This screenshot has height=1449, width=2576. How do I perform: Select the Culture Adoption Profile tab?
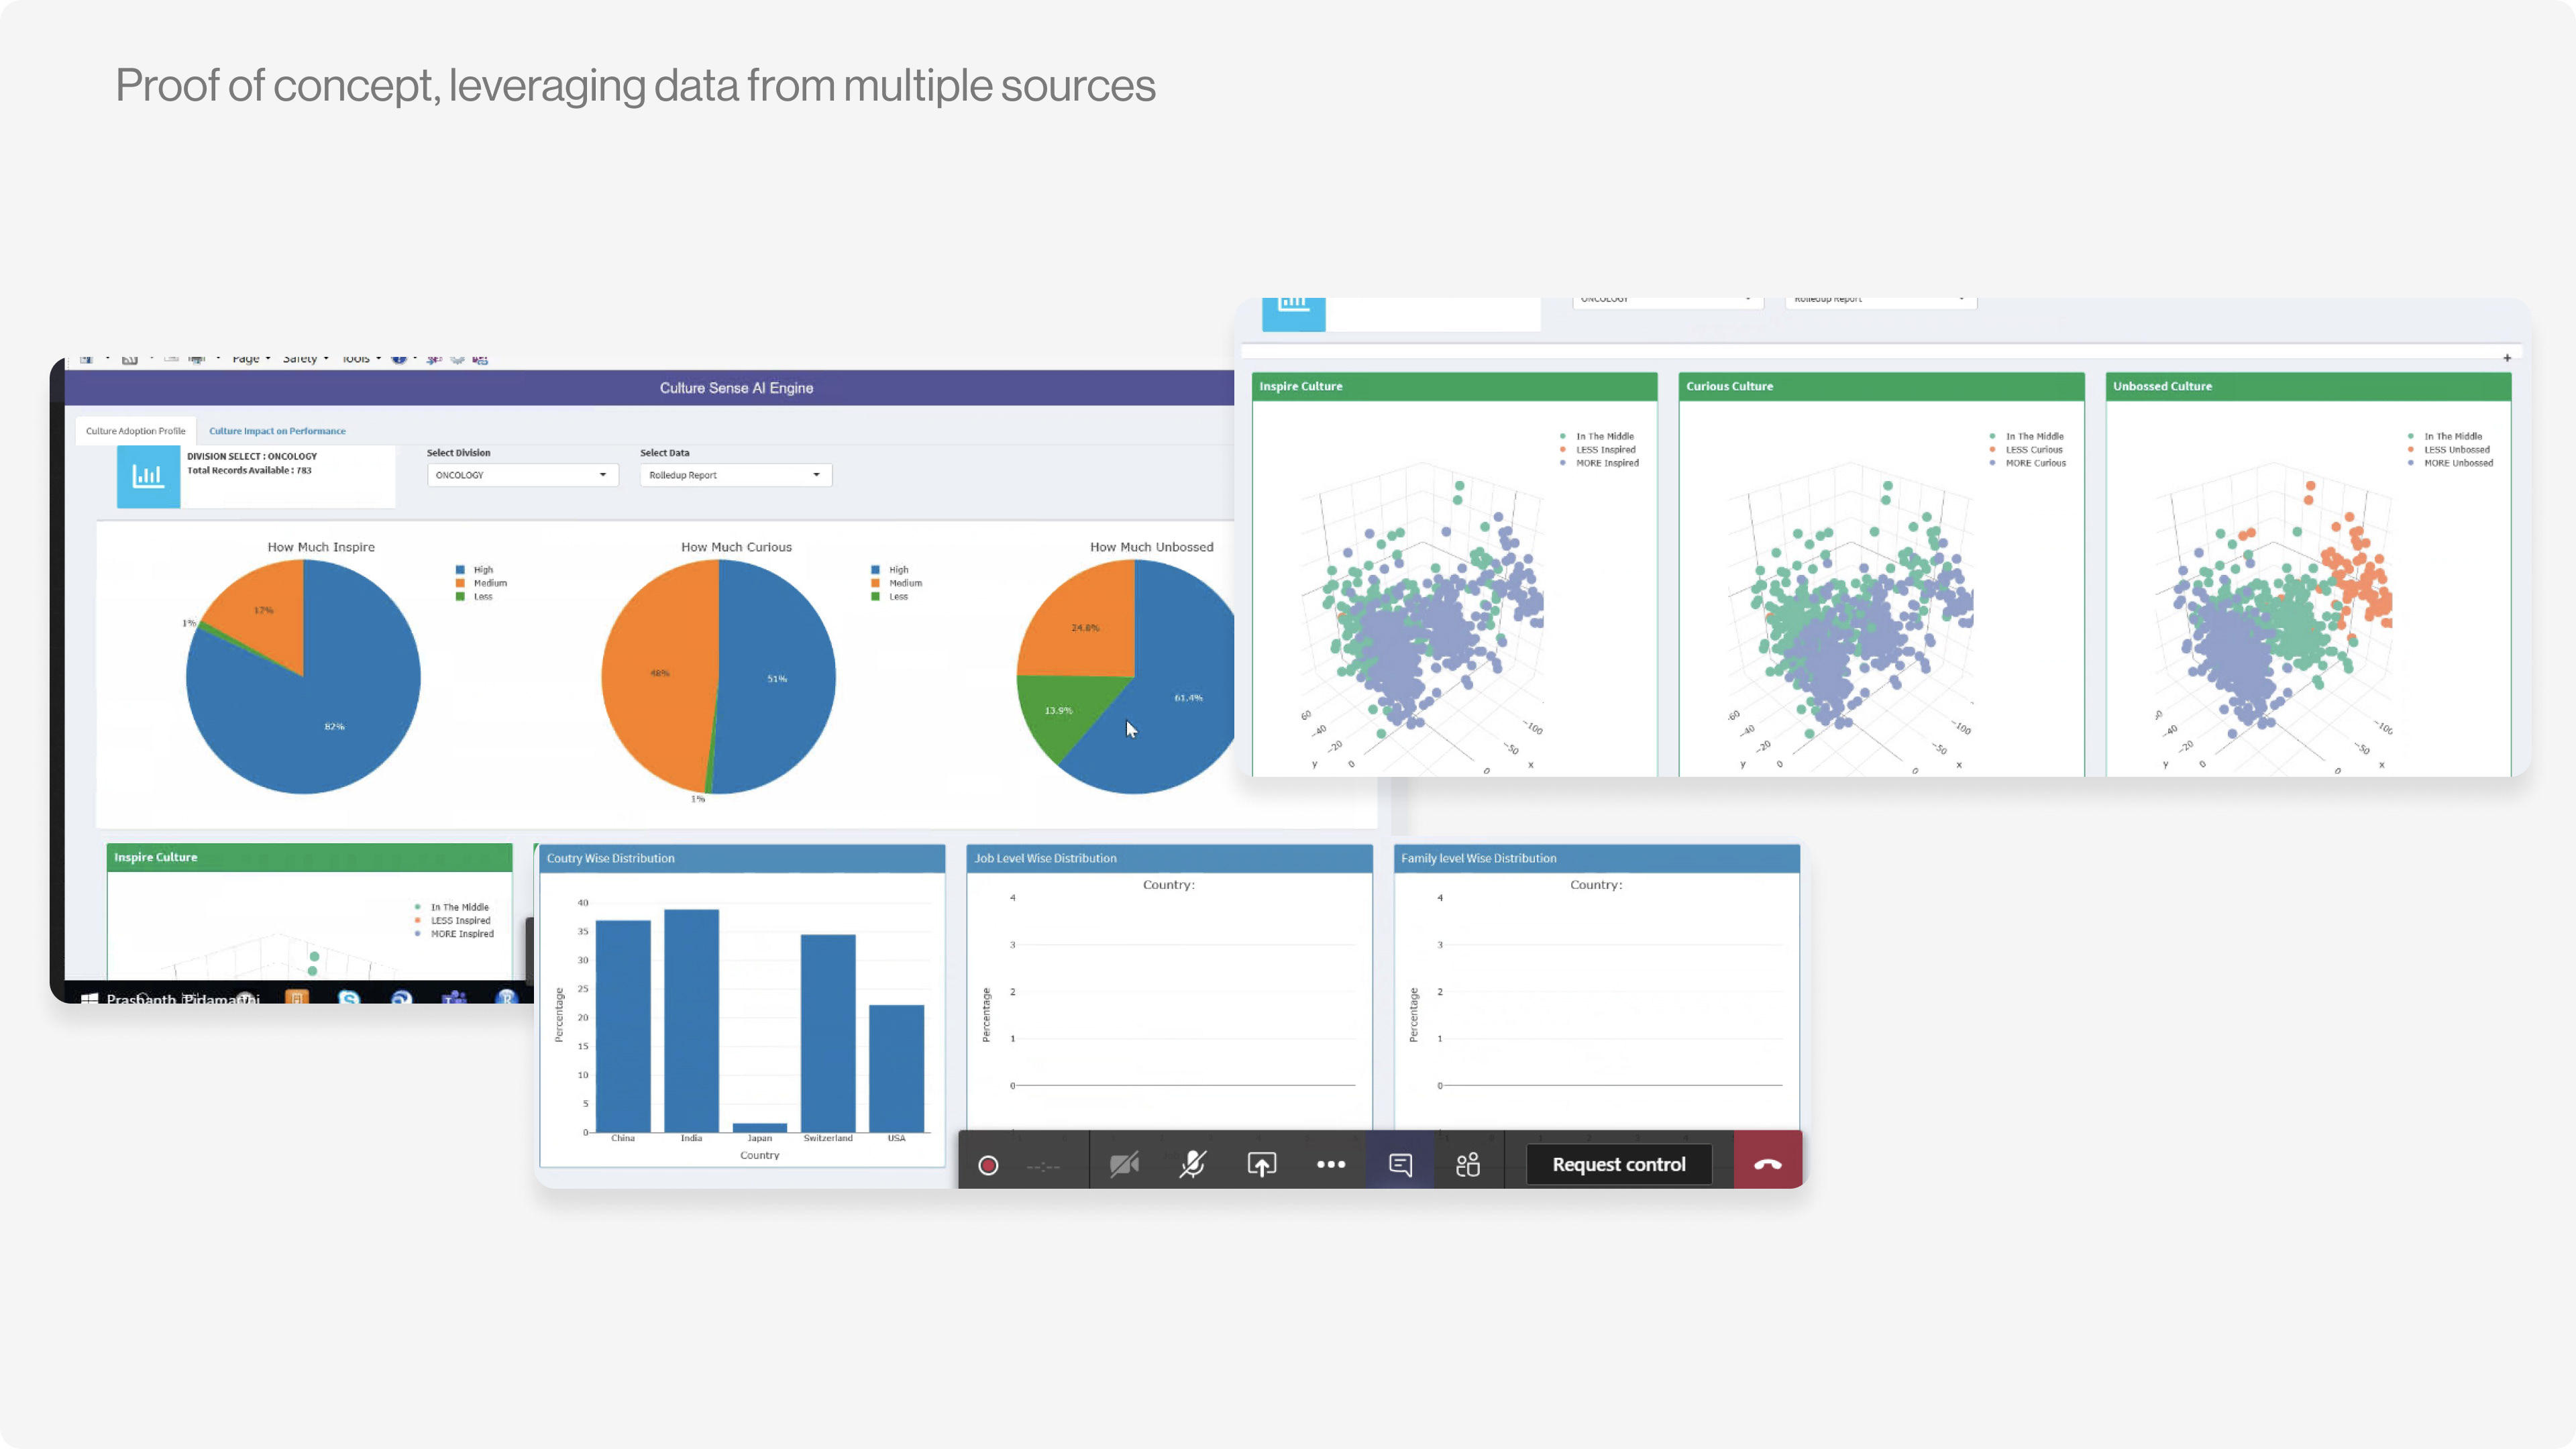point(135,431)
